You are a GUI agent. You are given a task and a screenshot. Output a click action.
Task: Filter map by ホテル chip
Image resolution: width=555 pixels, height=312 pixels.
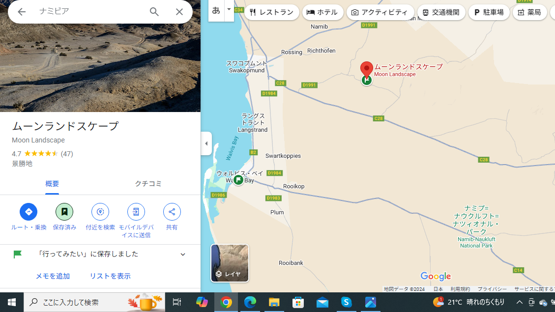point(322,12)
